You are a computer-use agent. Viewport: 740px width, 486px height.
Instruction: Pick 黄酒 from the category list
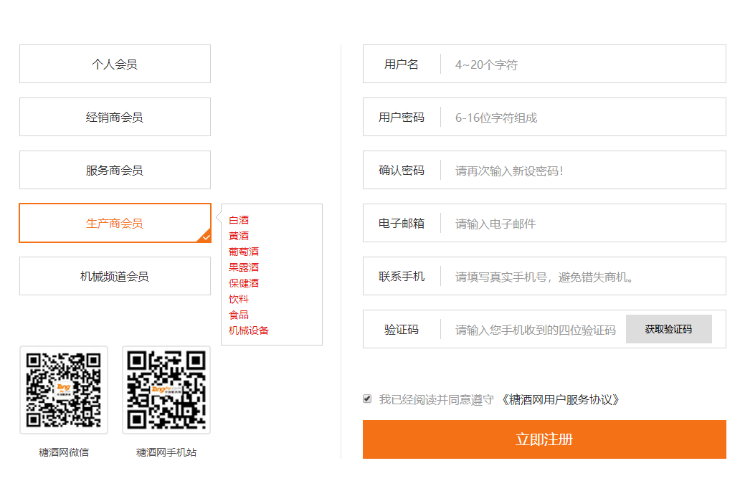pos(239,236)
